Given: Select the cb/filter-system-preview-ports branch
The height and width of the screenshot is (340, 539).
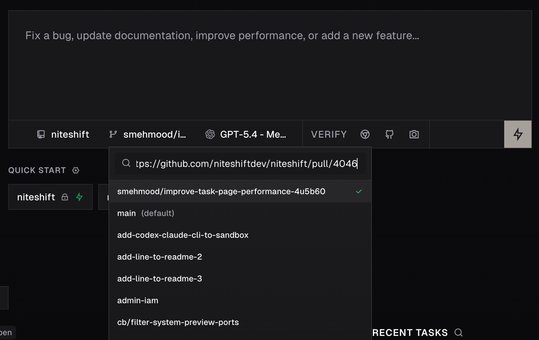Looking at the screenshot, I should coord(178,322).
